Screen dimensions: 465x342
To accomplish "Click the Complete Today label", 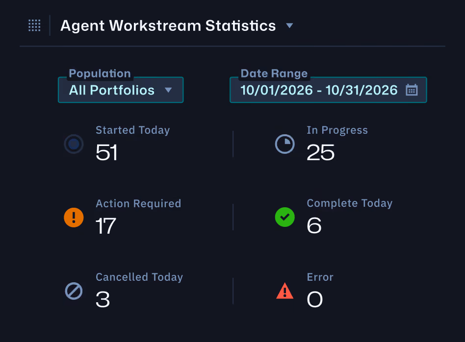I will click(350, 203).
